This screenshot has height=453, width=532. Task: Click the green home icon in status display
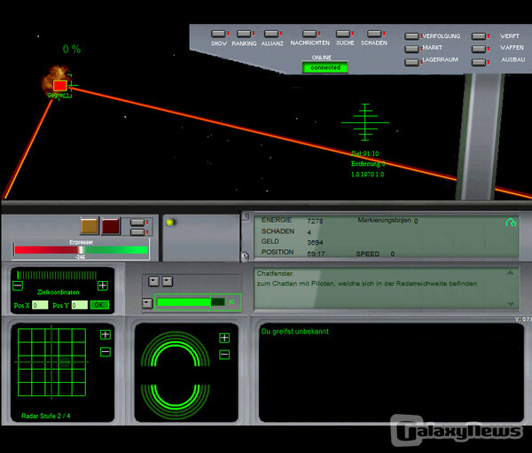click(x=511, y=223)
